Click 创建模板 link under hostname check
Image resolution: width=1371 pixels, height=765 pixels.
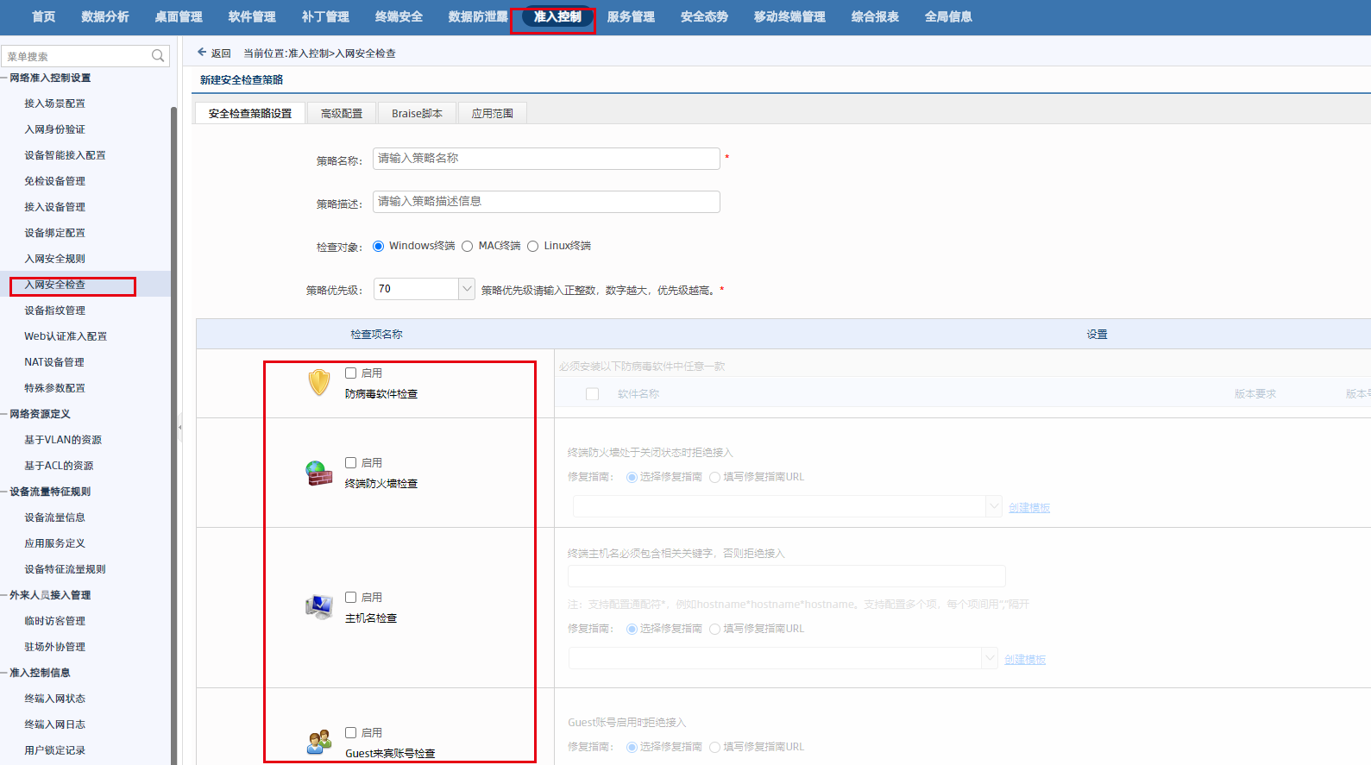pos(1025,660)
